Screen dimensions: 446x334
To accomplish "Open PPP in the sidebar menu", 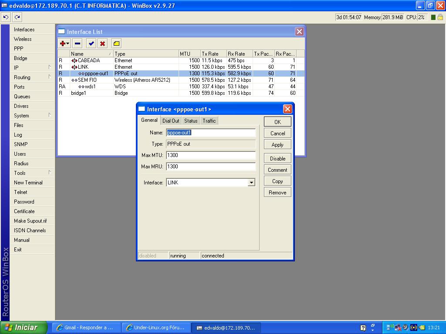I will (x=32, y=49).
